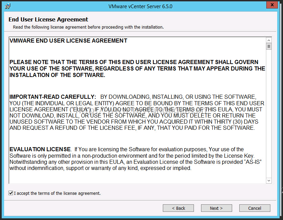Click the 'VMWARE END USER LICENSE AGREEMENT' heading line

(x=68, y=41)
